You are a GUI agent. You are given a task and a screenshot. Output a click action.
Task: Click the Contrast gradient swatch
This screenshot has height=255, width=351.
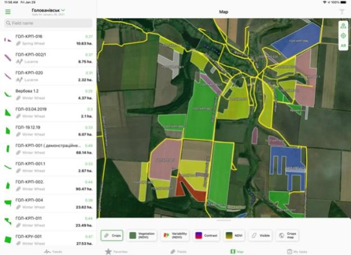[198, 235]
